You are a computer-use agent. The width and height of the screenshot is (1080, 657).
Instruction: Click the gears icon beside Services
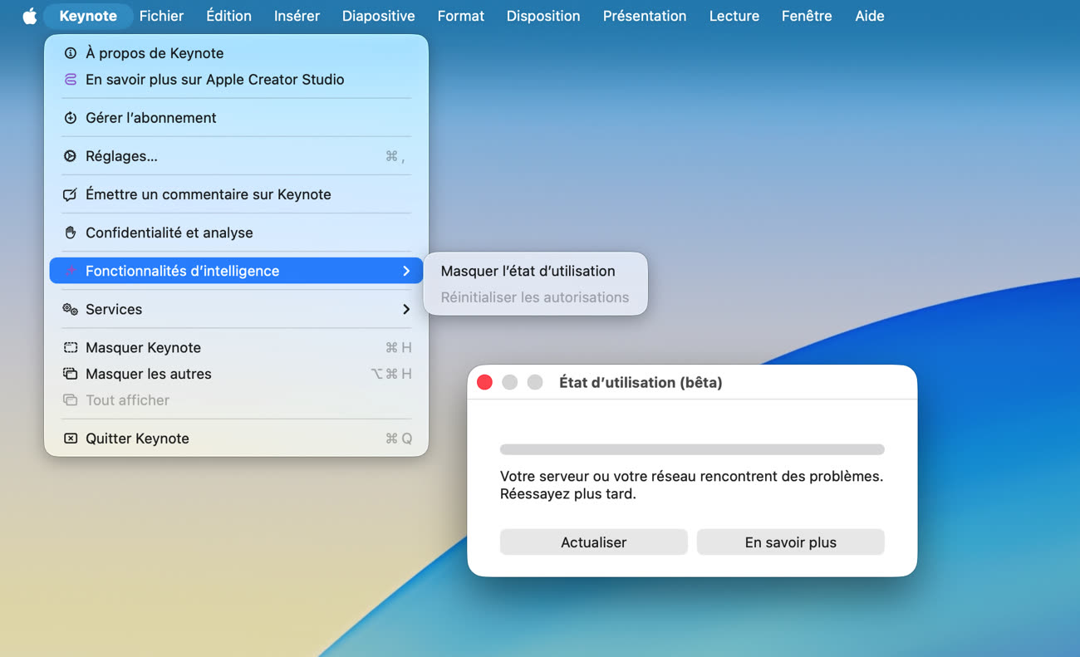coord(71,309)
